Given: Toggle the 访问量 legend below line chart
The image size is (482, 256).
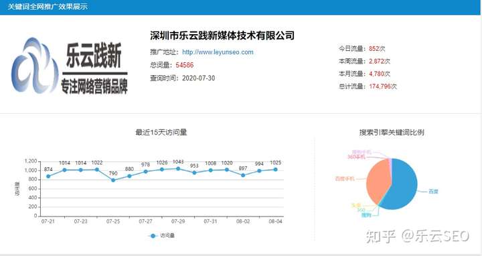Looking at the screenshot, I should coord(162,236).
